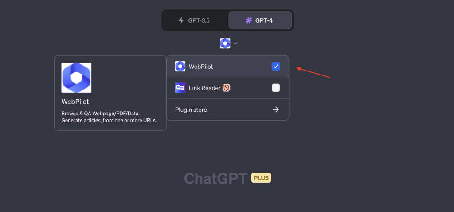Click the yellow PLUS badge
Image resolution: width=454 pixels, height=212 pixels.
point(261,178)
